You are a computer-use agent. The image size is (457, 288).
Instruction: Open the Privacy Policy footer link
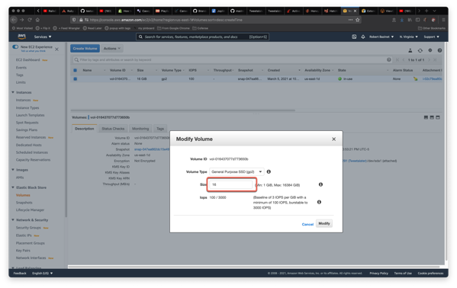pos(378,274)
